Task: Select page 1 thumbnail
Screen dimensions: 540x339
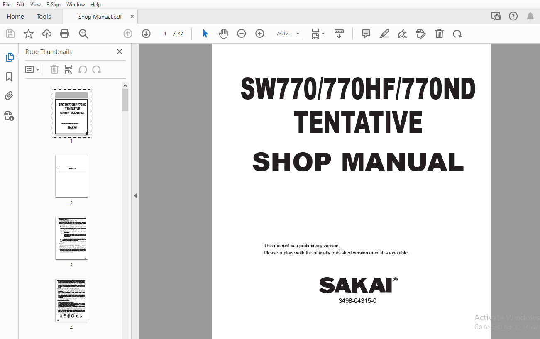Action: (x=71, y=113)
